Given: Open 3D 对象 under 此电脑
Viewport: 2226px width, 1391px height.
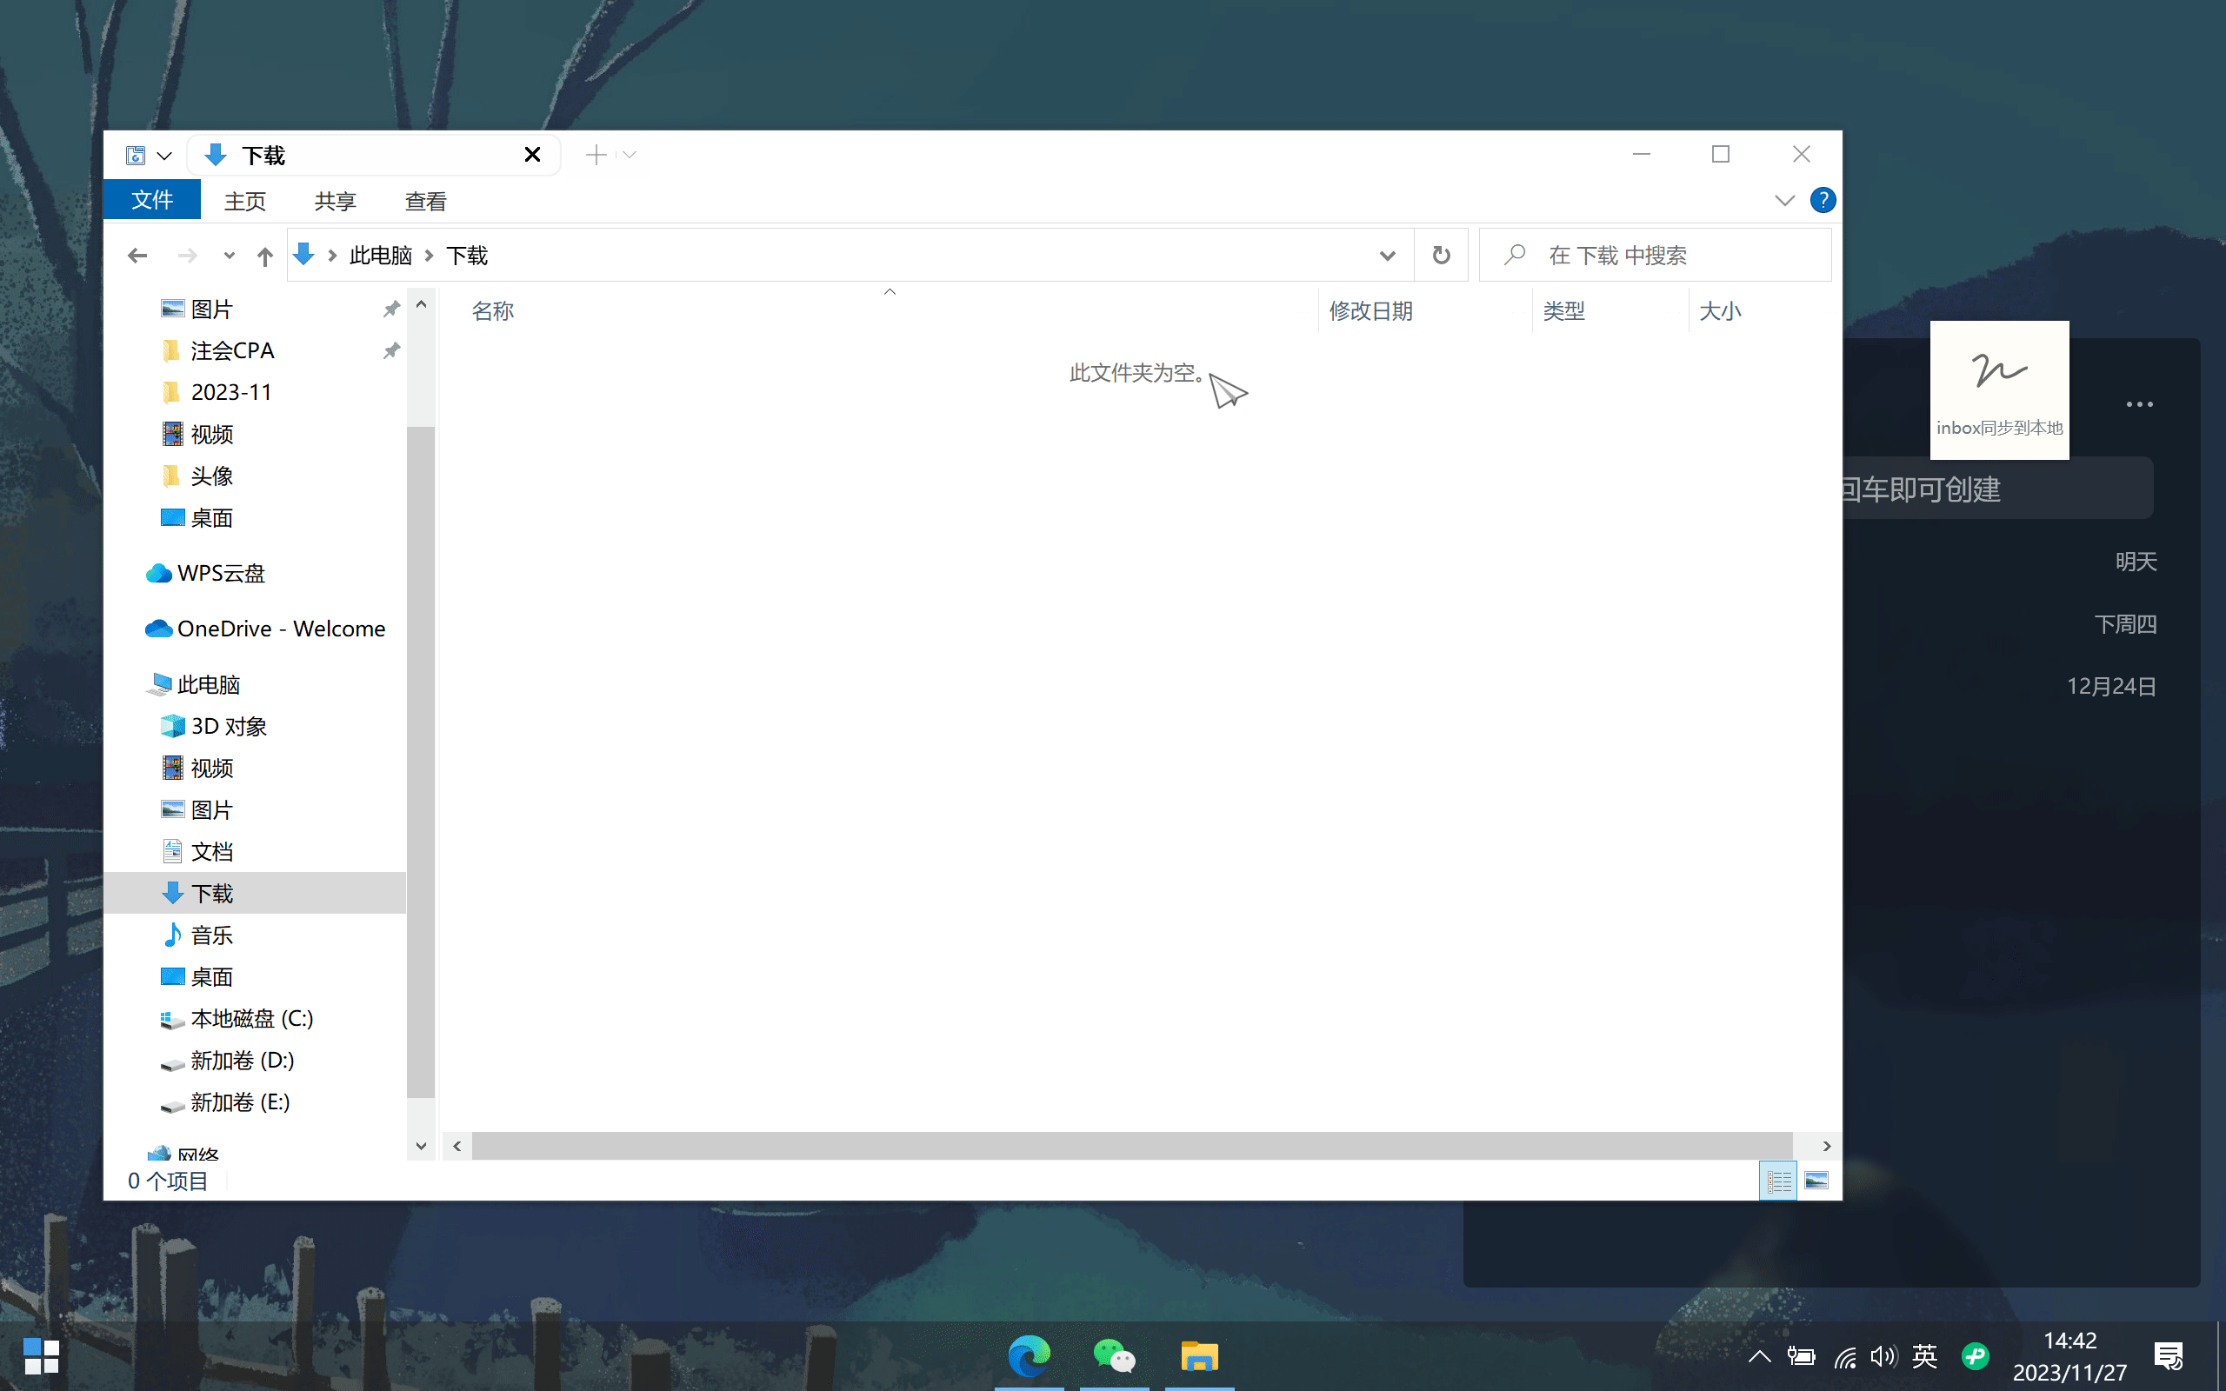Looking at the screenshot, I should pyautogui.click(x=228, y=726).
